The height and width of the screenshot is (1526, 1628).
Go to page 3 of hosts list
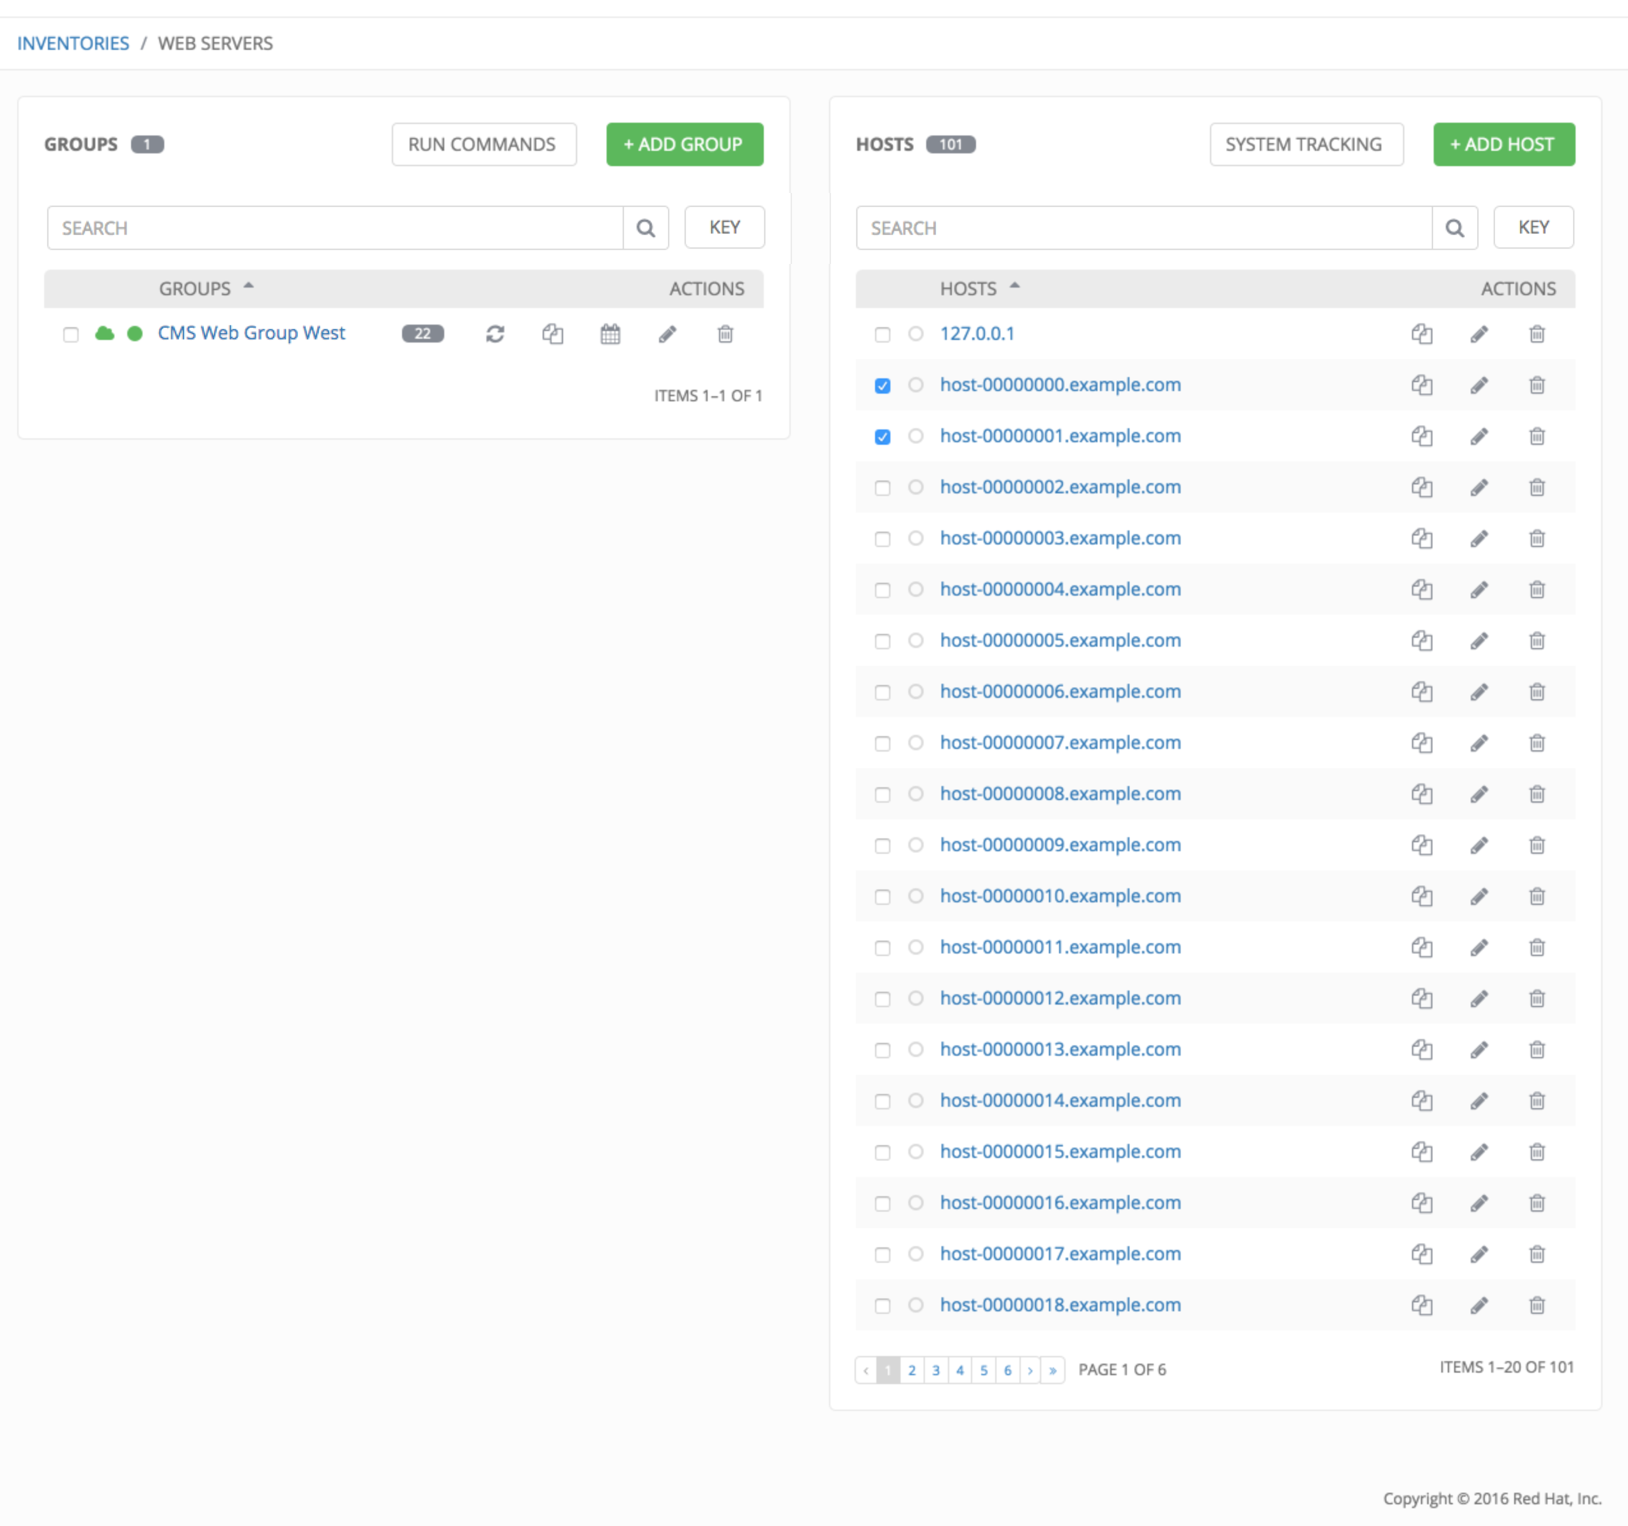point(935,1371)
